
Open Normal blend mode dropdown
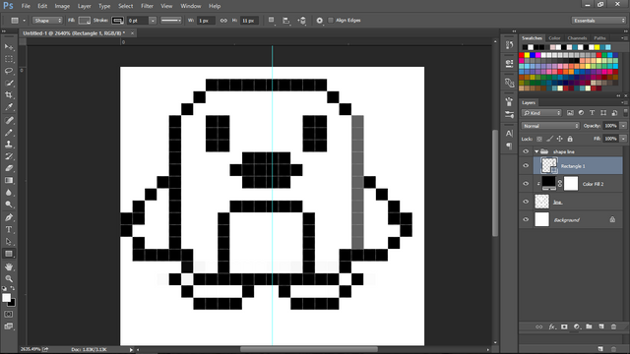[550, 126]
